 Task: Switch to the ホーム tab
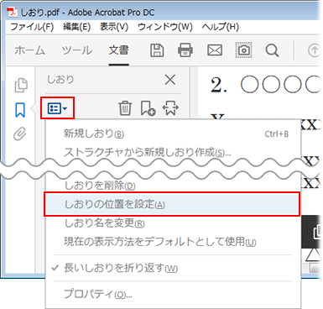coord(29,50)
